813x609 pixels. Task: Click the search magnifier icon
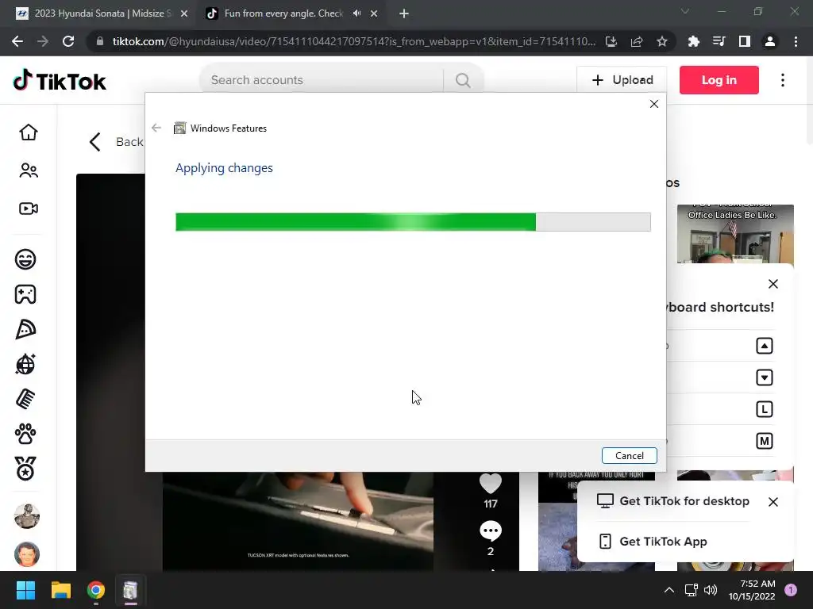[463, 80]
